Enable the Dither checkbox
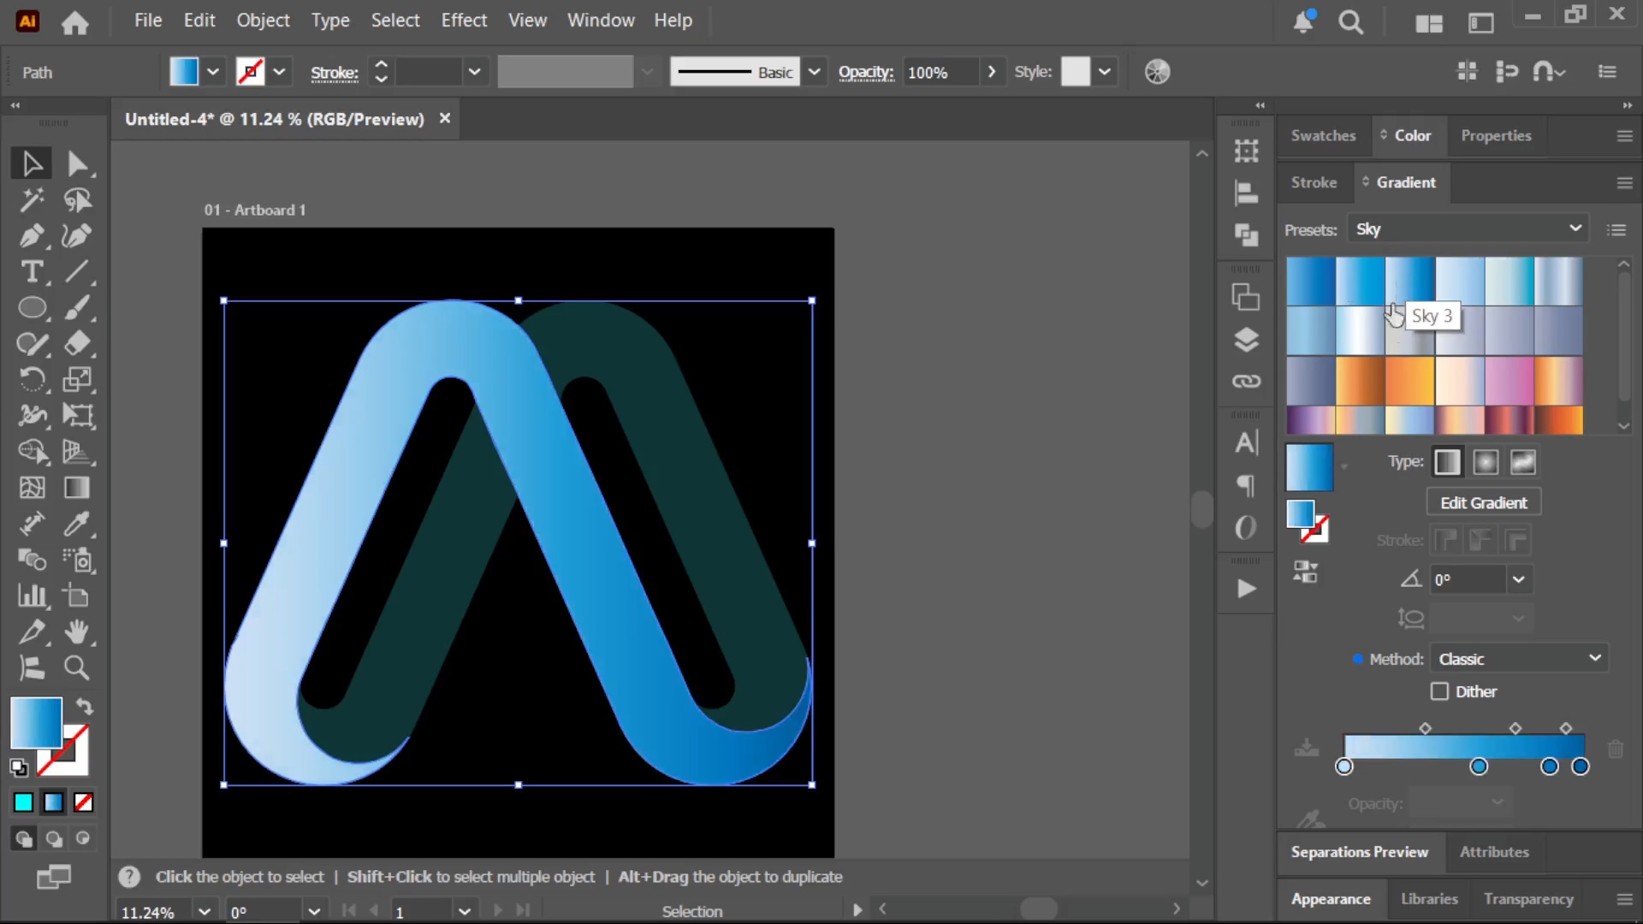The width and height of the screenshot is (1643, 924). [x=1439, y=691]
